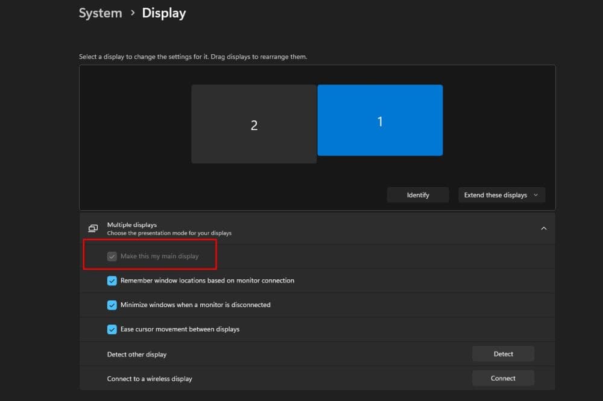Click the Multiple displays header title
Image resolution: width=603 pixels, height=401 pixels.
tap(132, 225)
